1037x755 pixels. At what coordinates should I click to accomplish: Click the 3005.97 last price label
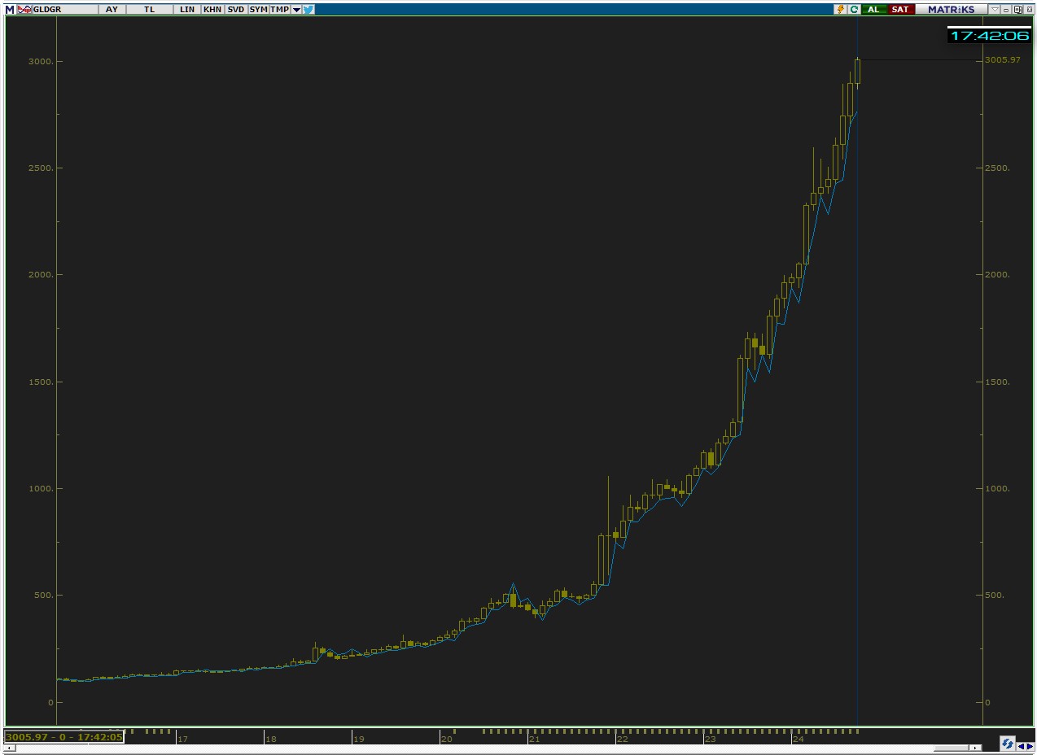1002,59
